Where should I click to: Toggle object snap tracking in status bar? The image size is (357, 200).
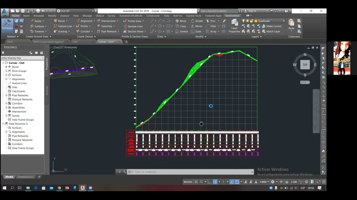click(232, 182)
